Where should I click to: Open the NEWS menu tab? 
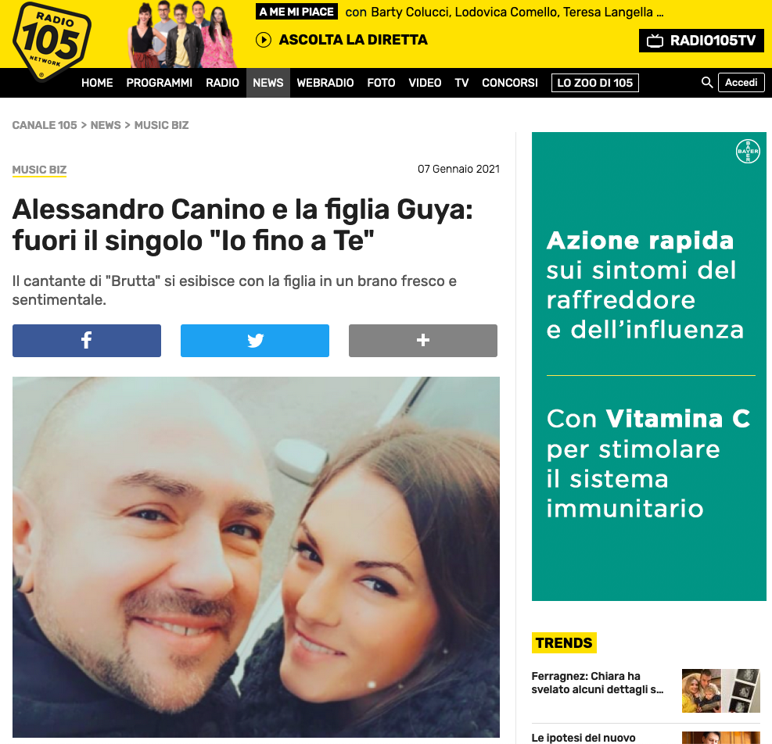[268, 83]
